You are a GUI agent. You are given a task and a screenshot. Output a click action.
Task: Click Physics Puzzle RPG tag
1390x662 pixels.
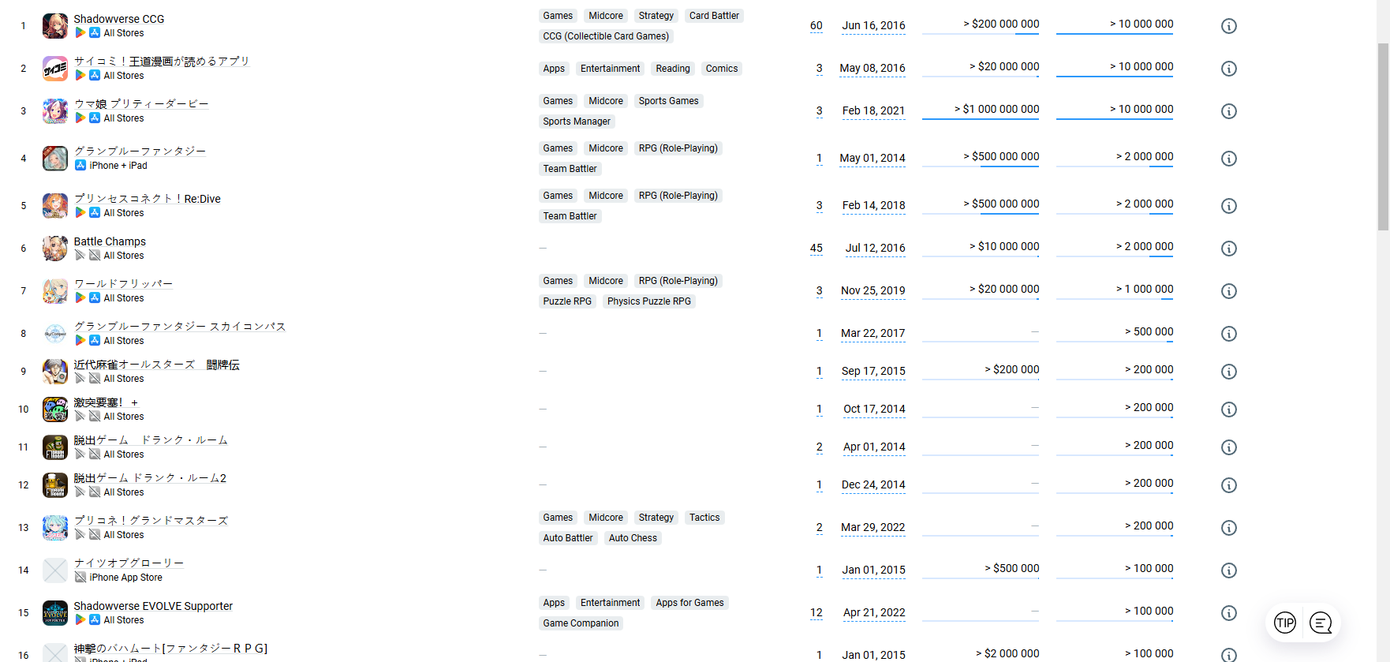(x=649, y=301)
